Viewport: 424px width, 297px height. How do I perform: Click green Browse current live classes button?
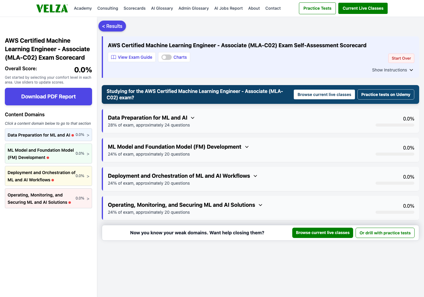(x=323, y=233)
